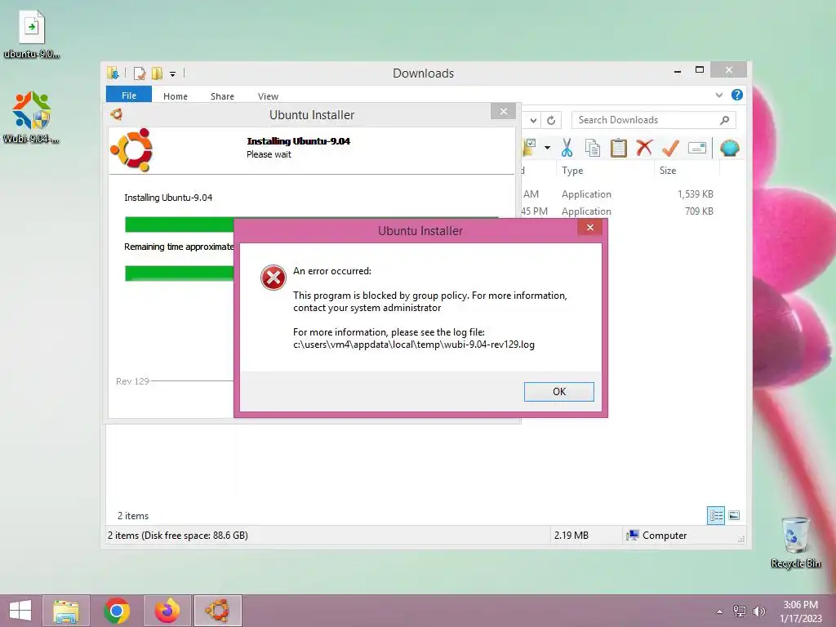836x627 pixels.
Task: Click the 2.19 MB status bar entry
Action: pyautogui.click(x=571, y=536)
